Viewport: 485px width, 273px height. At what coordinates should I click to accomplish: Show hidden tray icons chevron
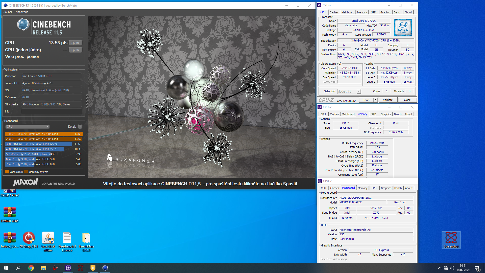[x=440, y=268]
